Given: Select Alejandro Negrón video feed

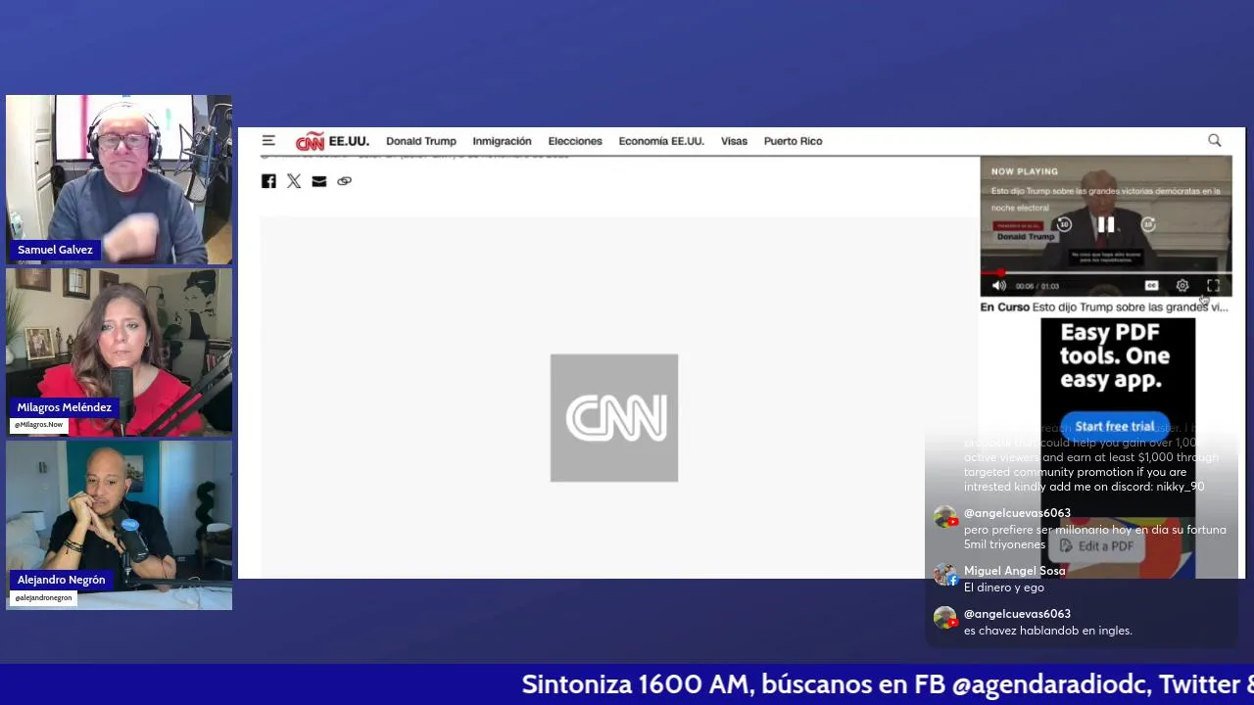Looking at the screenshot, I should pos(119,525).
